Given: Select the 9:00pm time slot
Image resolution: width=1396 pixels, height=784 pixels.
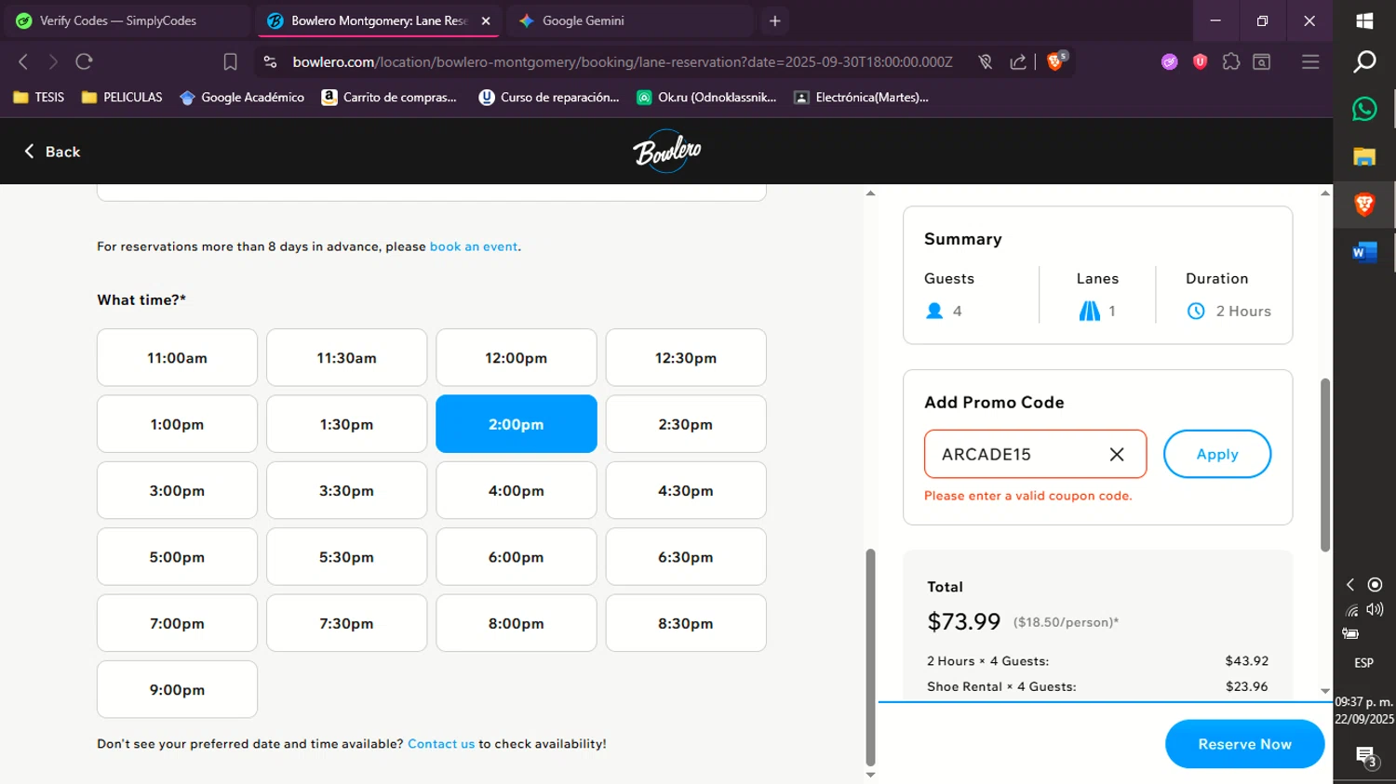Looking at the screenshot, I should coord(177,689).
